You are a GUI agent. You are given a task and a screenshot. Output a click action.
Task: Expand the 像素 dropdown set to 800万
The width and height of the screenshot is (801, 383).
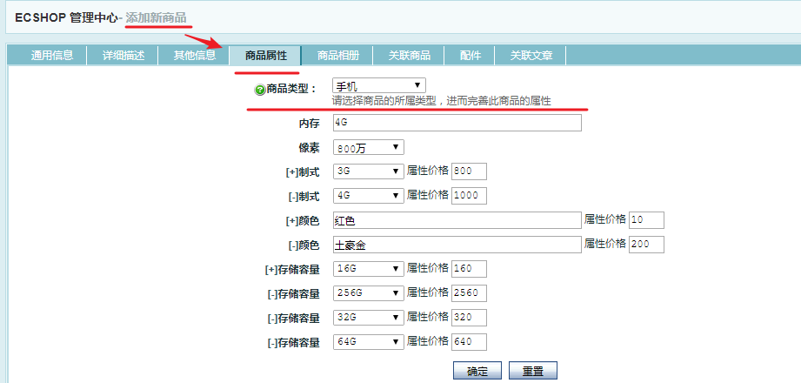[x=368, y=148]
